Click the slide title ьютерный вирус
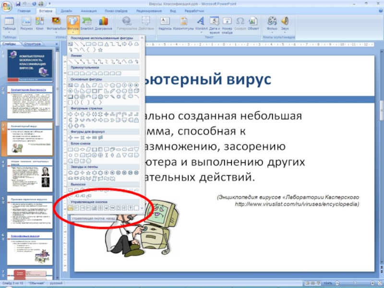The image size is (384, 288). click(208, 79)
